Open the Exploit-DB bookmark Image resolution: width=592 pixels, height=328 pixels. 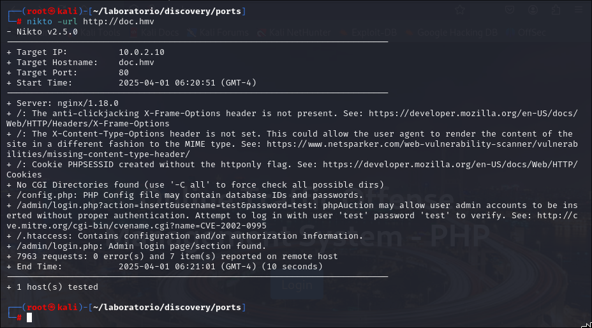pos(368,33)
